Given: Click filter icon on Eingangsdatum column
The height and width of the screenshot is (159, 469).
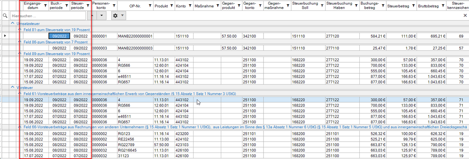Looking at the screenshot, I should click(x=45, y=6).
